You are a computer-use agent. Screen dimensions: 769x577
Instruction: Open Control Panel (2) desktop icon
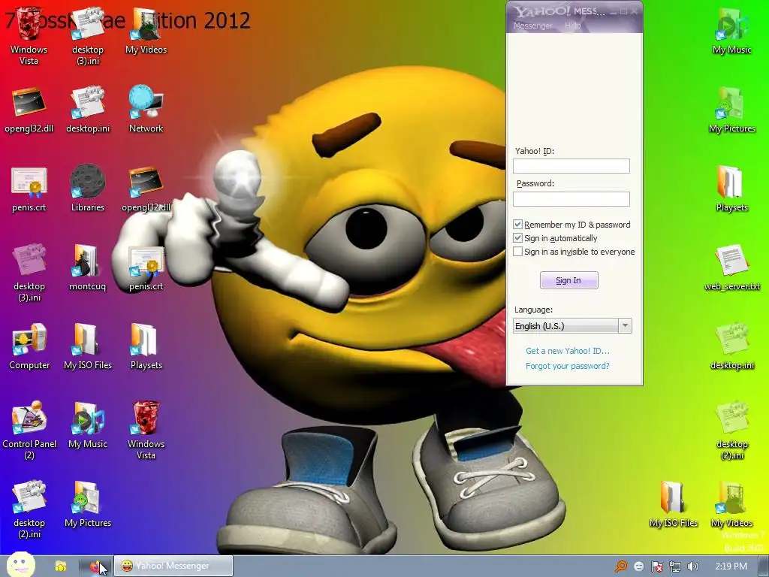click(x=29, y=430)
